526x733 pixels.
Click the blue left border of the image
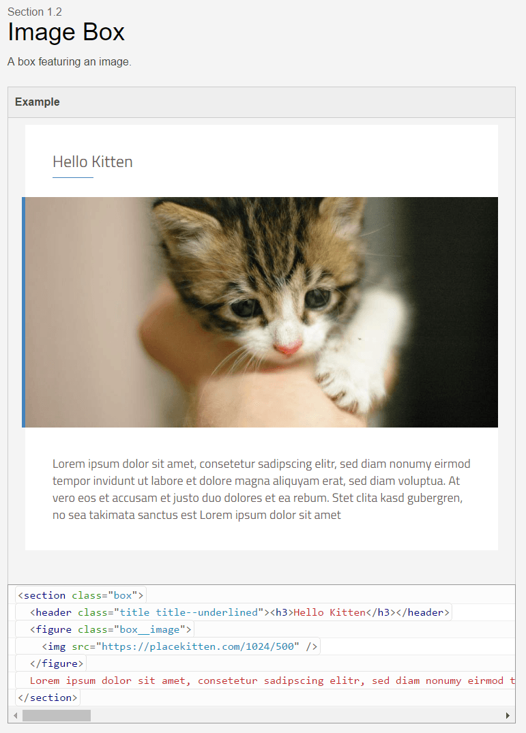tap(23, 312)
